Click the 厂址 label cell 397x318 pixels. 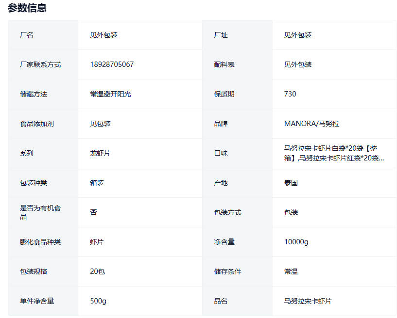click(x=221, y=35)
